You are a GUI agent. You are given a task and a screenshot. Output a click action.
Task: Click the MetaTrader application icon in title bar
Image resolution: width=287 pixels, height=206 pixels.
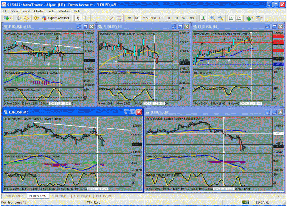(4, 5)
